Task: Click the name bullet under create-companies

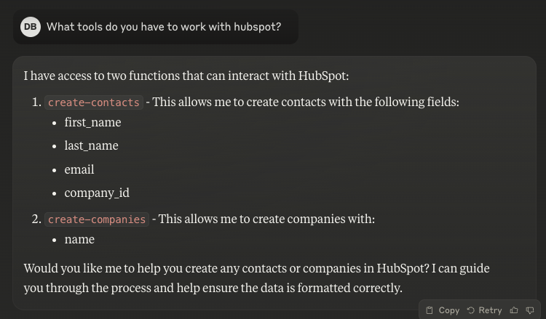Action: pos(79,239)
